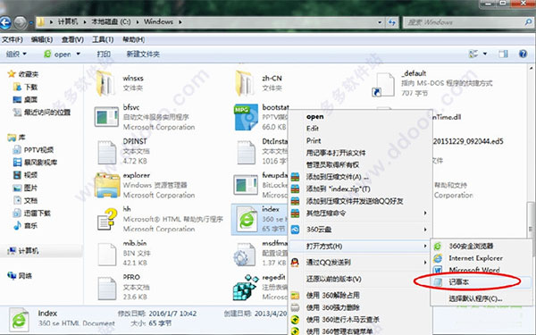Viewport: 536px width, 335px height.
Task: Open the view options dropdown arrow
Action: pos(485,54)
